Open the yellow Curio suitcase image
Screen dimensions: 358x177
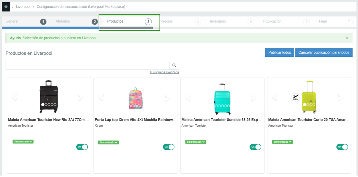[309, 97]
